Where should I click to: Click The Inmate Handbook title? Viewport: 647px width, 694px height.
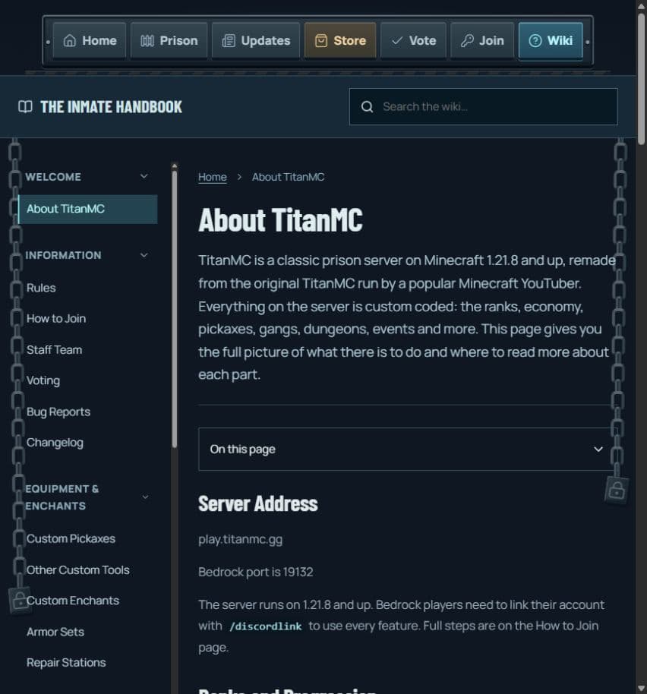click(x=111, y=106)
